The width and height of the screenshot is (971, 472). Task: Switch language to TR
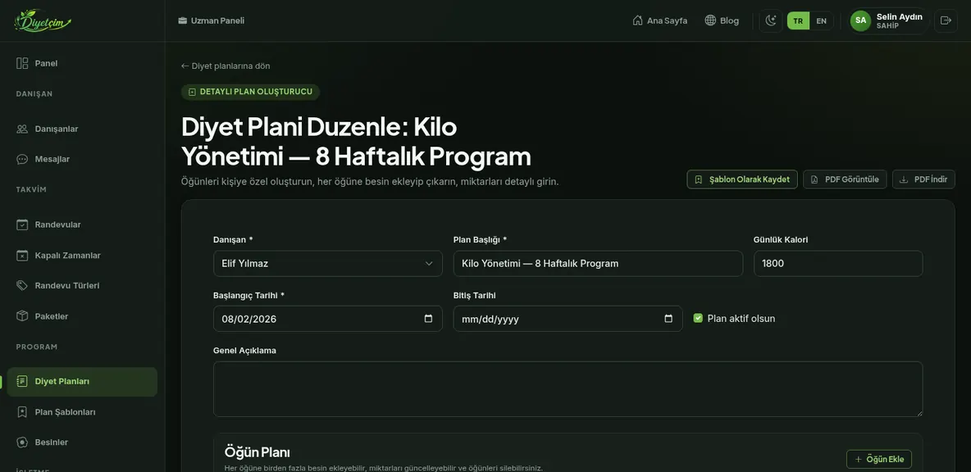(x=798, y=20)
